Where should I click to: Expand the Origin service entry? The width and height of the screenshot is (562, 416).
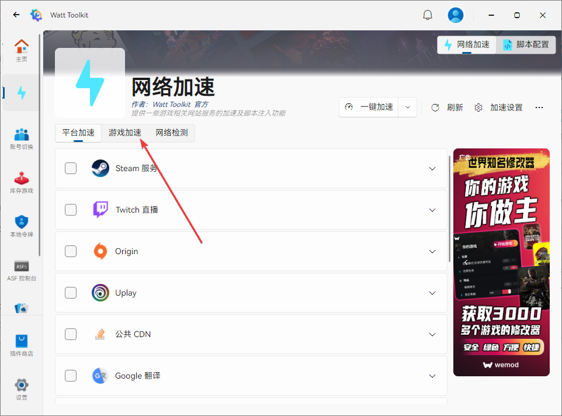(432, 251)
